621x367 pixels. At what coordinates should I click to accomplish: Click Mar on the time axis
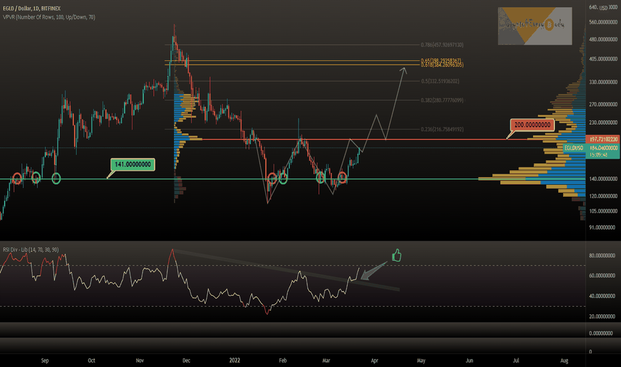326,360
